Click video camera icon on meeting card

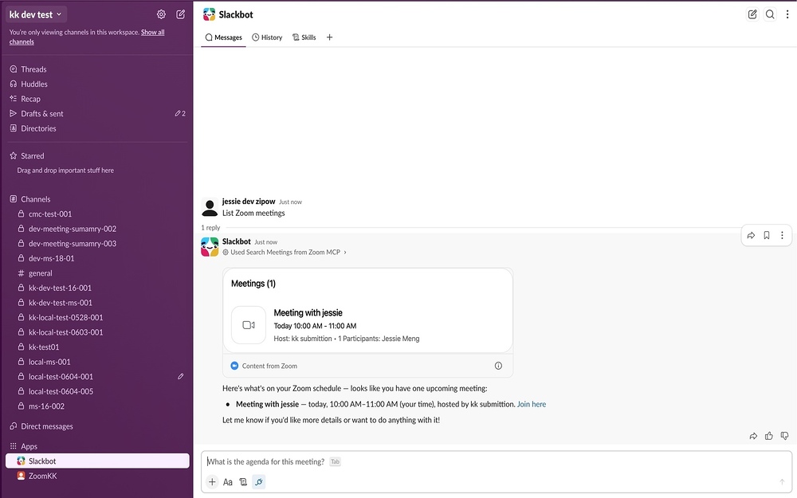[249, 325]
